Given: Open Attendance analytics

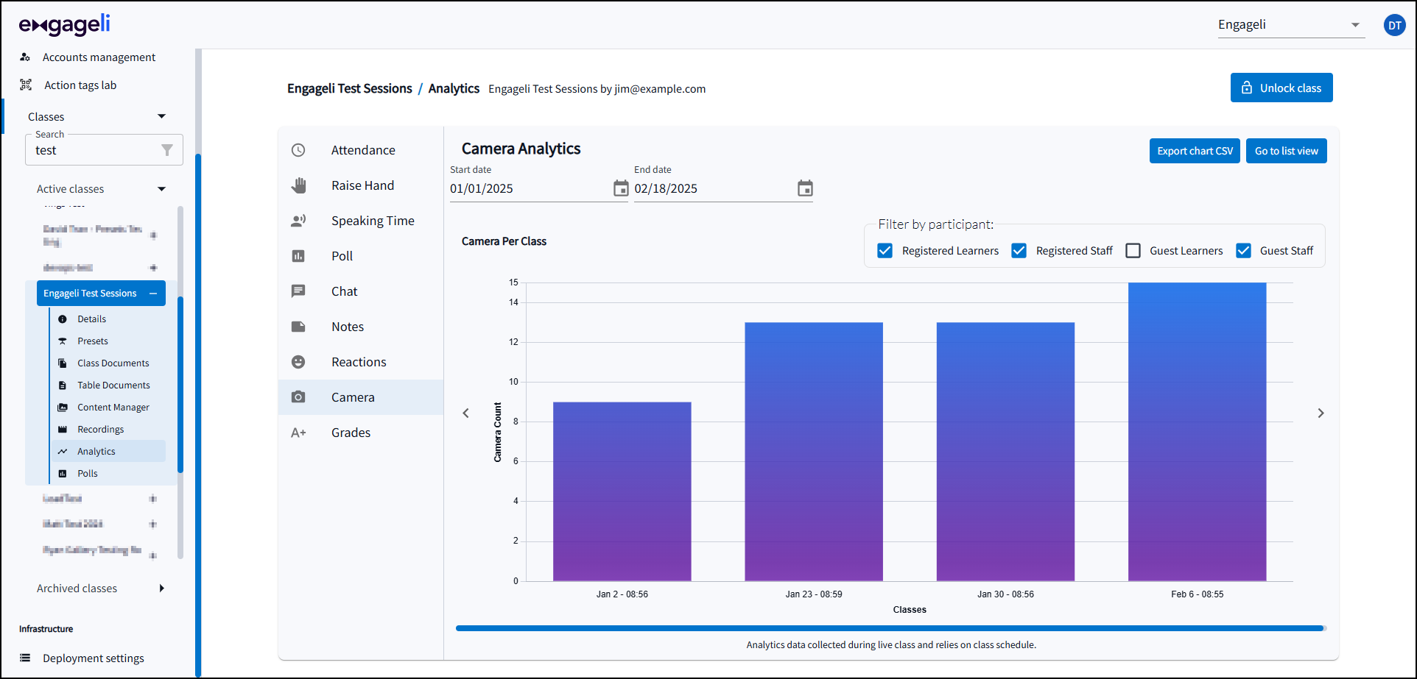Looking at the screenshot, I should pos(361,150).
